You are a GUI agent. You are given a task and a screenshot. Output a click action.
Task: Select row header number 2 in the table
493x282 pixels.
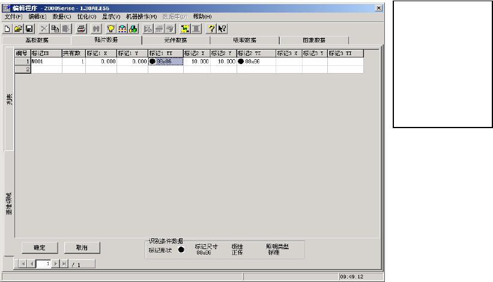[x=22, y=69]
